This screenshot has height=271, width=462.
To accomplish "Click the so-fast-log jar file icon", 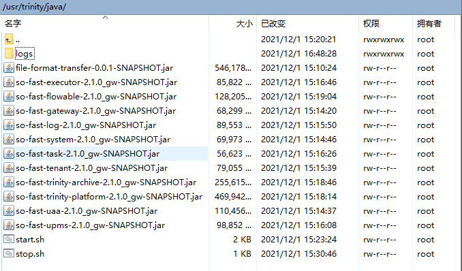I will pos(9,125).
